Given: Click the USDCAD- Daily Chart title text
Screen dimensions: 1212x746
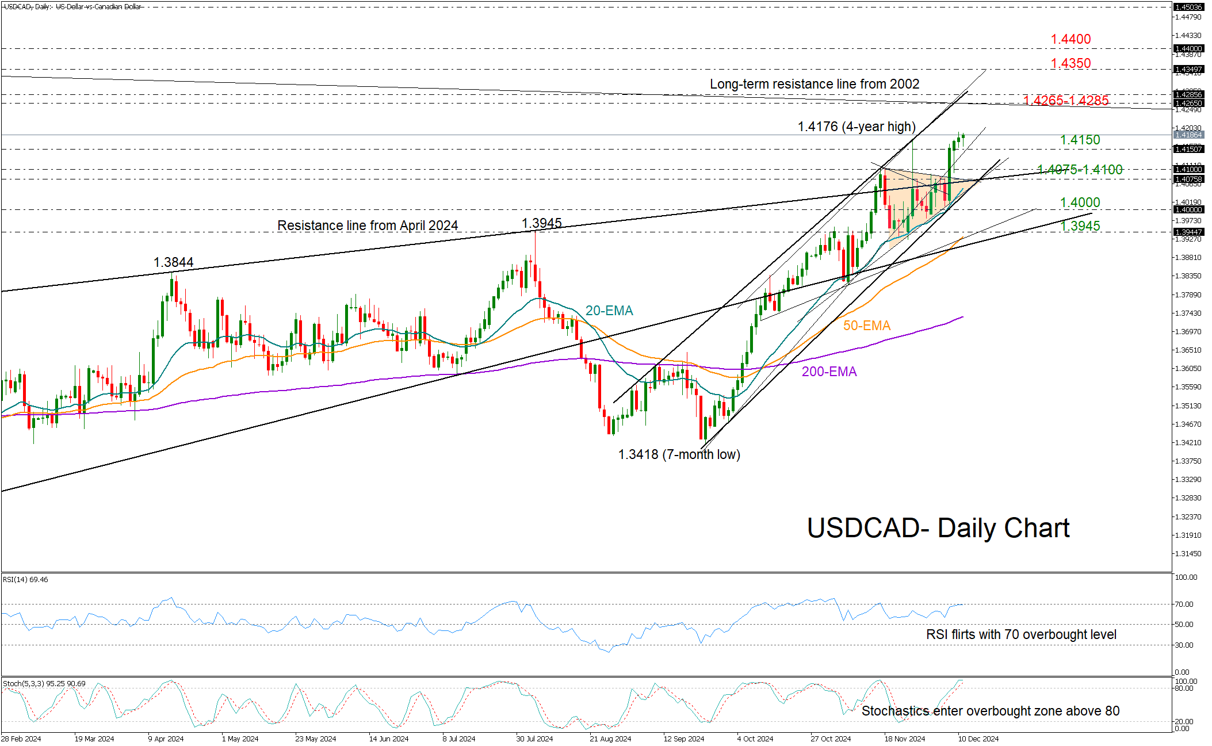Looking at the screenshot, I should (938, 528).
